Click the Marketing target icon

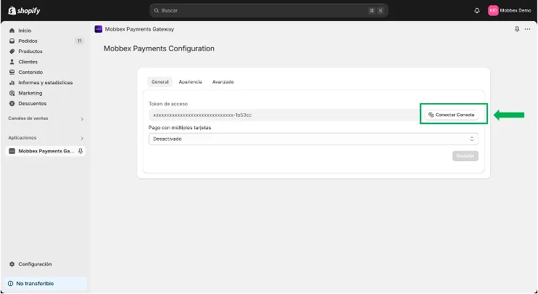(x=12, y=93)
